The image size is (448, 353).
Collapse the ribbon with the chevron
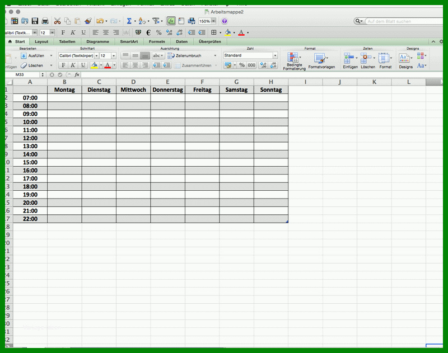point(433,41)
